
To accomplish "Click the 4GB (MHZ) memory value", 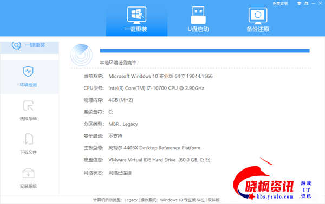I will 121,100.
